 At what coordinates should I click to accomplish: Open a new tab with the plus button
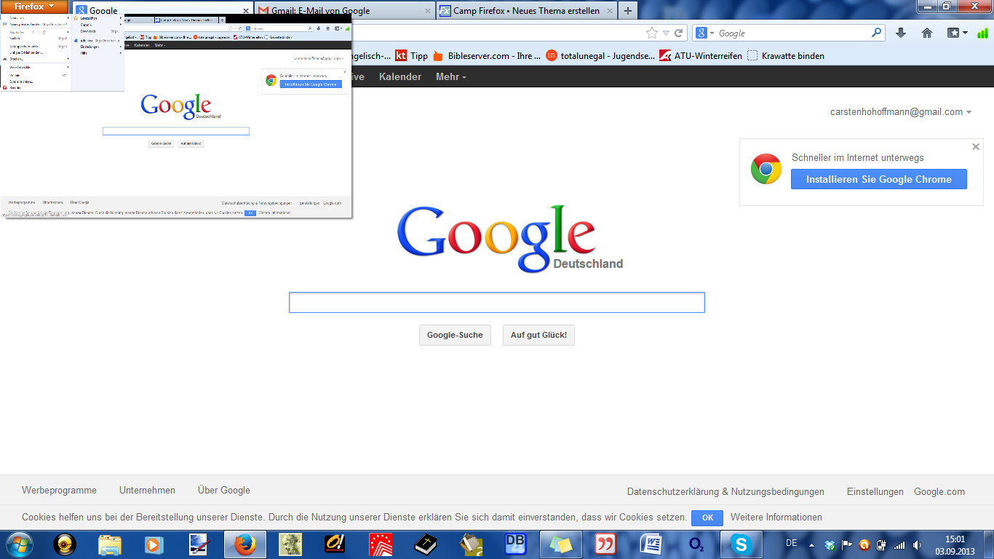628,11
